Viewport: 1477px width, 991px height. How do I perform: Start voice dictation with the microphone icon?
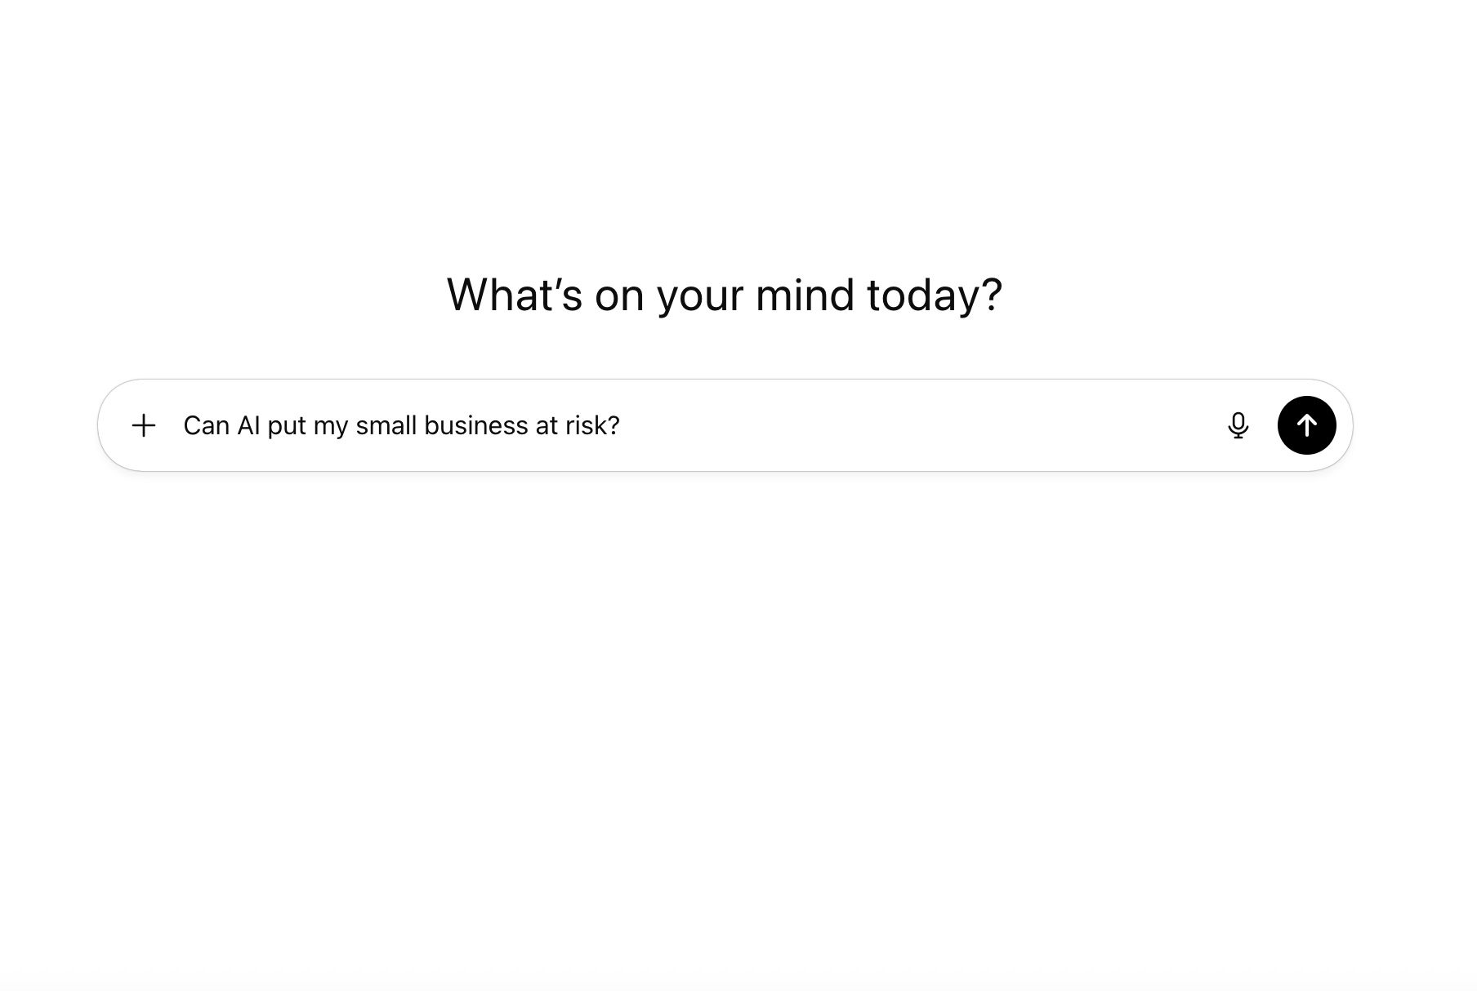[1238, 425]
